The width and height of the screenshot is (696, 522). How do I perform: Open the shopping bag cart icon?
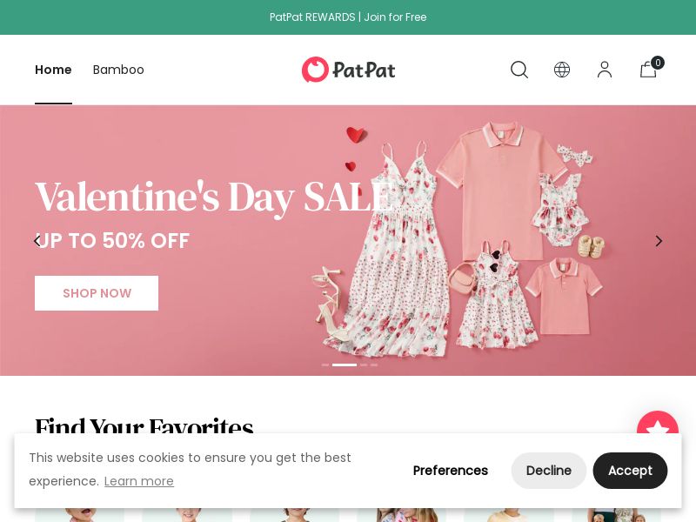tap(651, 68)
